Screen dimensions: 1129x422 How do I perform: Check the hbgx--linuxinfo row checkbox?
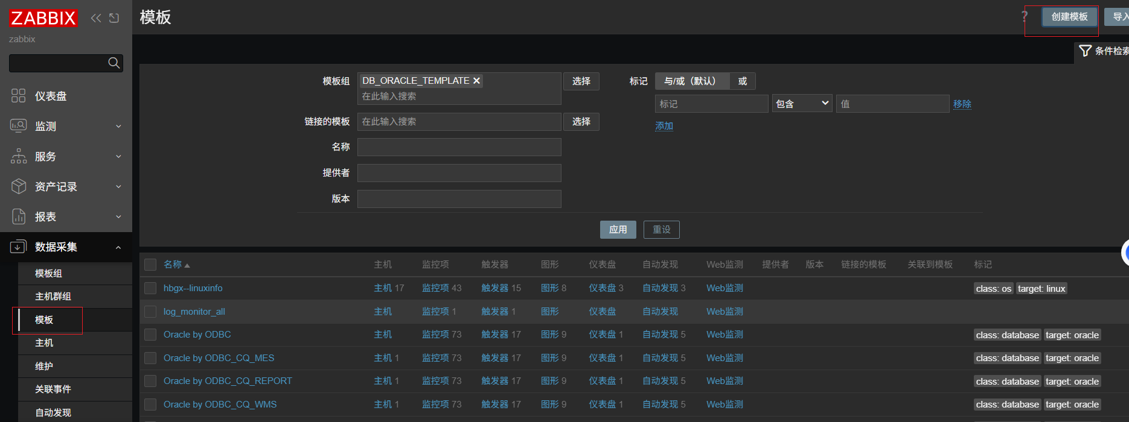tap(150, 288)
